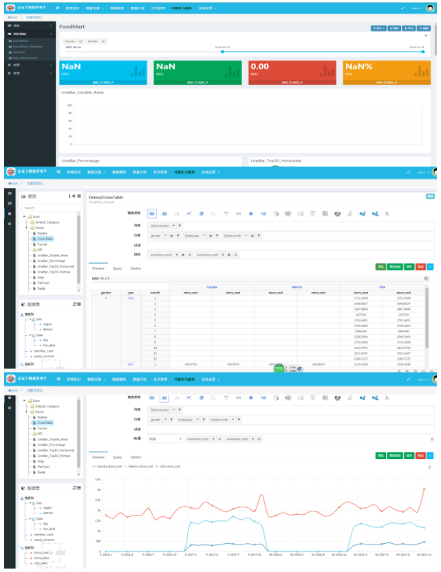This screenshot has height=572, width=441.
Task: Click unit_sales measure beside line chart
Action: (41, 563)
